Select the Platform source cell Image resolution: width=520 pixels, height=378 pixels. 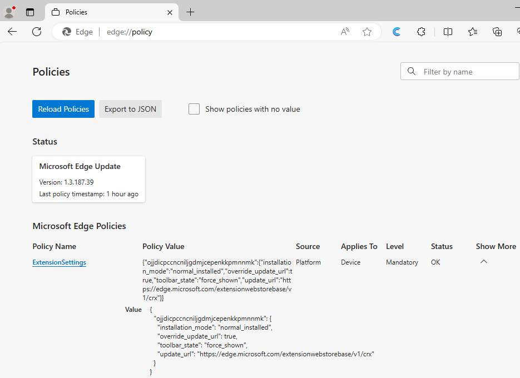tap(309, 262)
